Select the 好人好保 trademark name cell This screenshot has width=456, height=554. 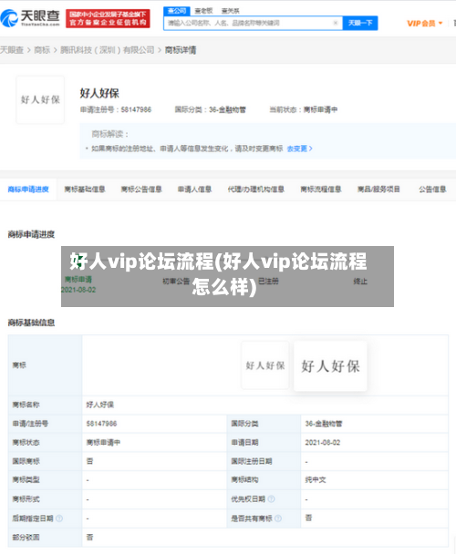point(99,405)
